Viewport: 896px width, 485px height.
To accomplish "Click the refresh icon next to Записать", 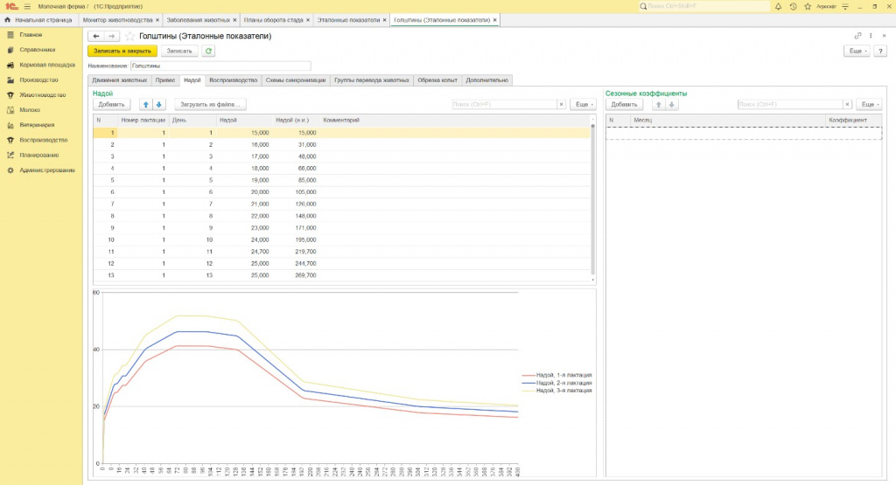I will pyautogui.click(x=208, y=52).
